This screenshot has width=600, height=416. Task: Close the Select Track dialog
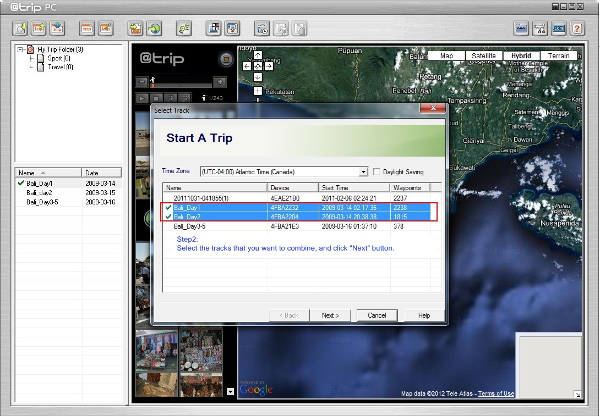tap(433, 108)
